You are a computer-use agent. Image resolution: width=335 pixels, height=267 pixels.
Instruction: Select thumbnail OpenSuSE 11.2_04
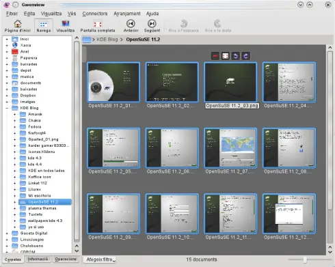[x=289, y=82]
